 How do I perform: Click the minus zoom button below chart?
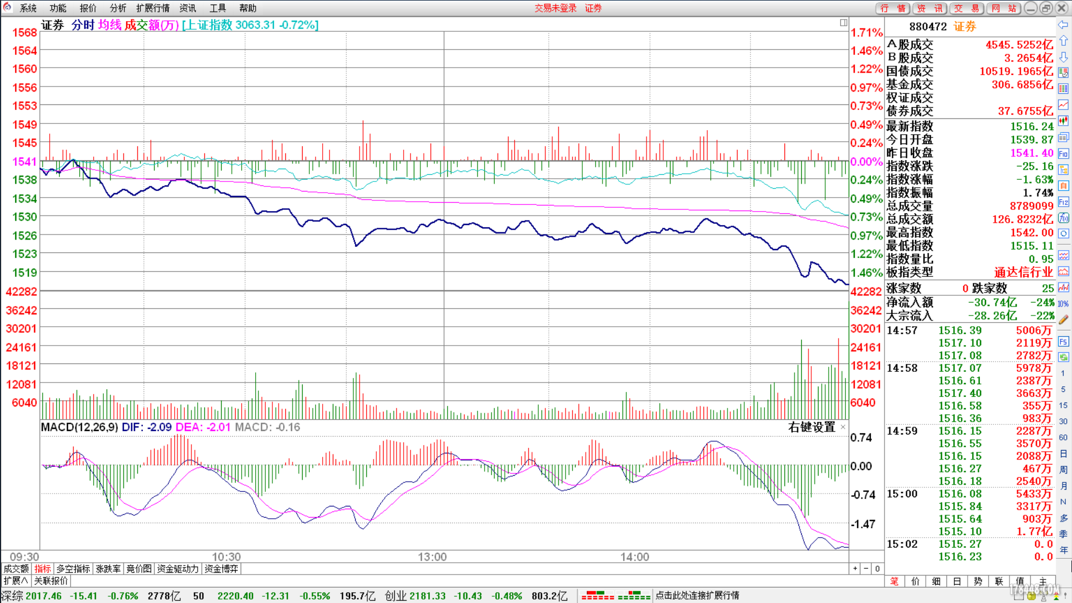pos(866,568)
